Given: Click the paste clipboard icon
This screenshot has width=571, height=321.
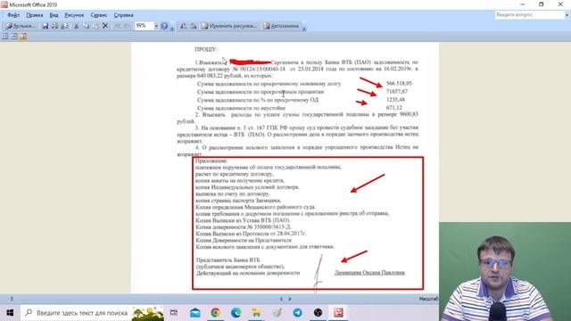Looking at the screenshot, I should pyautogui.click(x=95, y=26).
